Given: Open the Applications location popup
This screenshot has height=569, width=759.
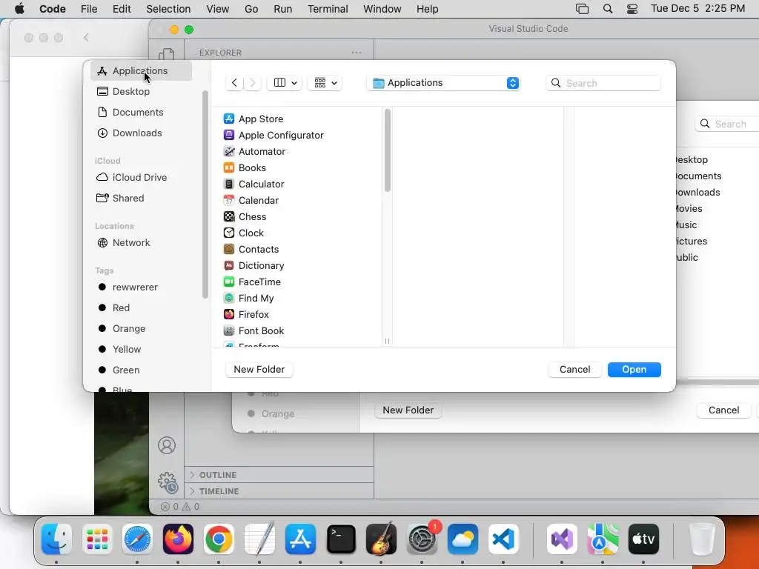Looking at the screenshot, I should point(443,83).
